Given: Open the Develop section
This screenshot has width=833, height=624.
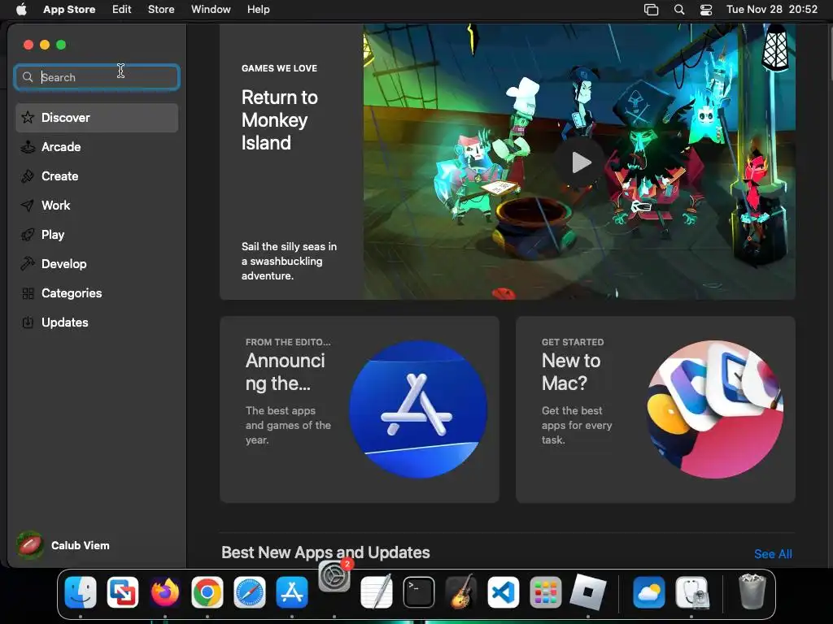Looking at the screenshot, I should coord(97,264).
